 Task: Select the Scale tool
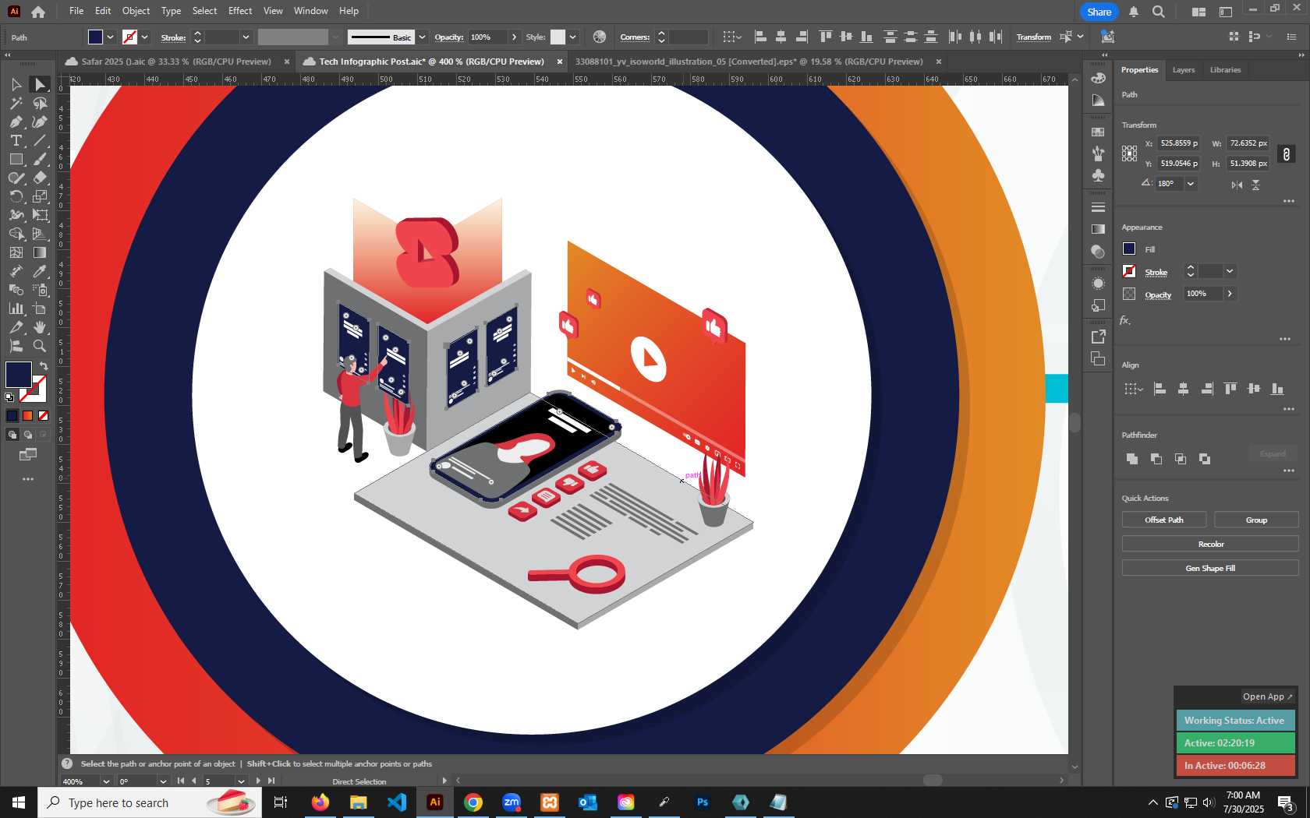[x=40, y=196]
